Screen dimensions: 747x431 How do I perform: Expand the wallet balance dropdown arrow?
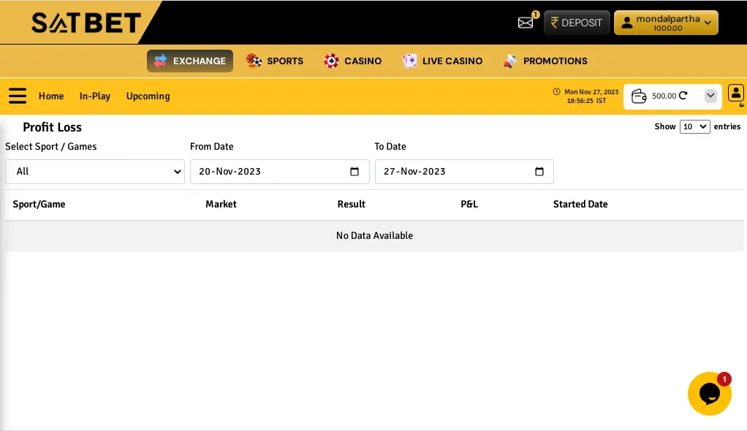point(710,96)
